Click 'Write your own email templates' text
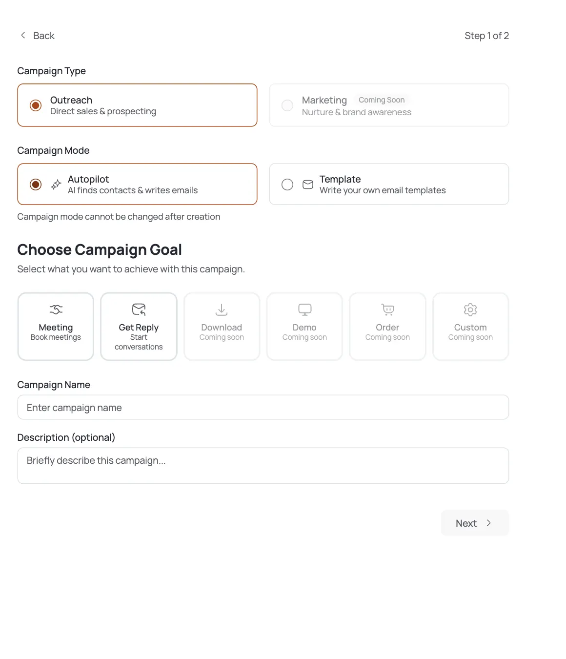 tap(383, 190)
